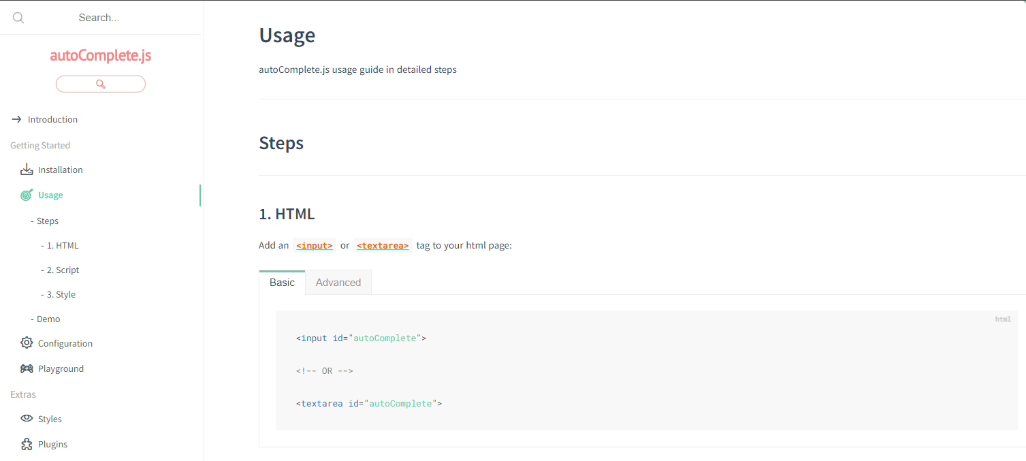Click the Plugins puzzle icon

pos(27,444)
